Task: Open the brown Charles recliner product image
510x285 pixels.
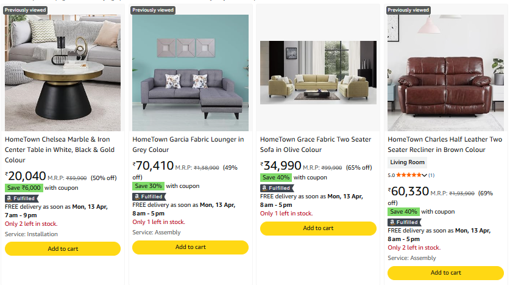Action: point(445,73)
